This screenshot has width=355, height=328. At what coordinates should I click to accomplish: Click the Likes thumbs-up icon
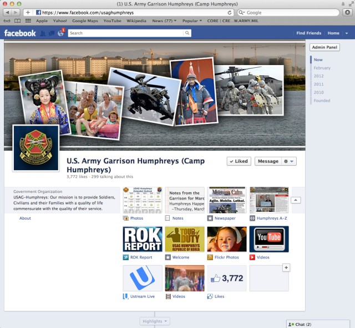[210, 296]
